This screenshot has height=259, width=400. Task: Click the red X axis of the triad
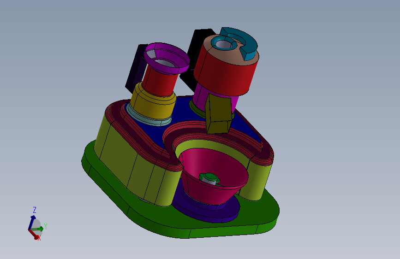(33, 234)
